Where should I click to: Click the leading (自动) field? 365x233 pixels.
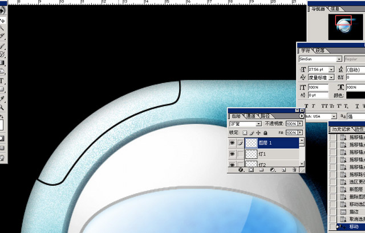tap(355, 70)
